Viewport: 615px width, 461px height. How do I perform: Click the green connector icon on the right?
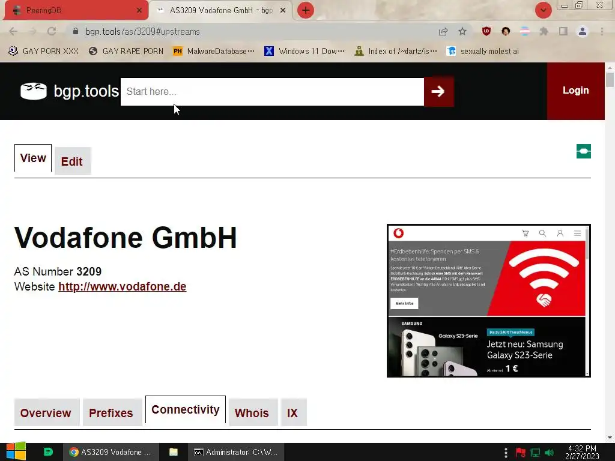584,151
